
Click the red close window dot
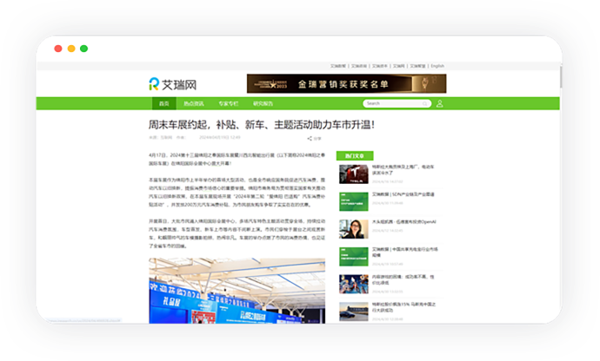[58, 49]
